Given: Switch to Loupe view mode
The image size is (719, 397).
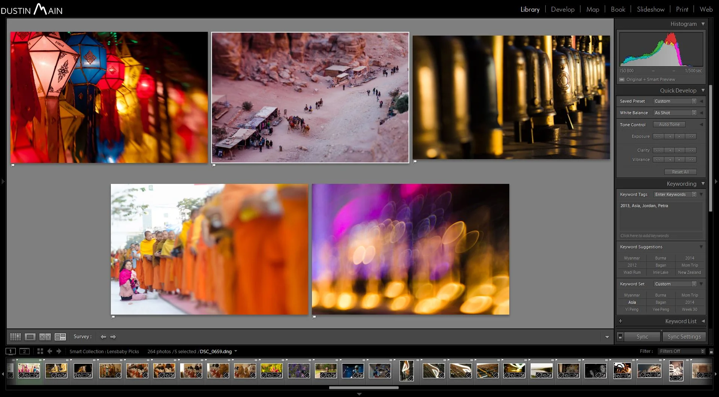Looking at the screenshot, I should (30, 336).
